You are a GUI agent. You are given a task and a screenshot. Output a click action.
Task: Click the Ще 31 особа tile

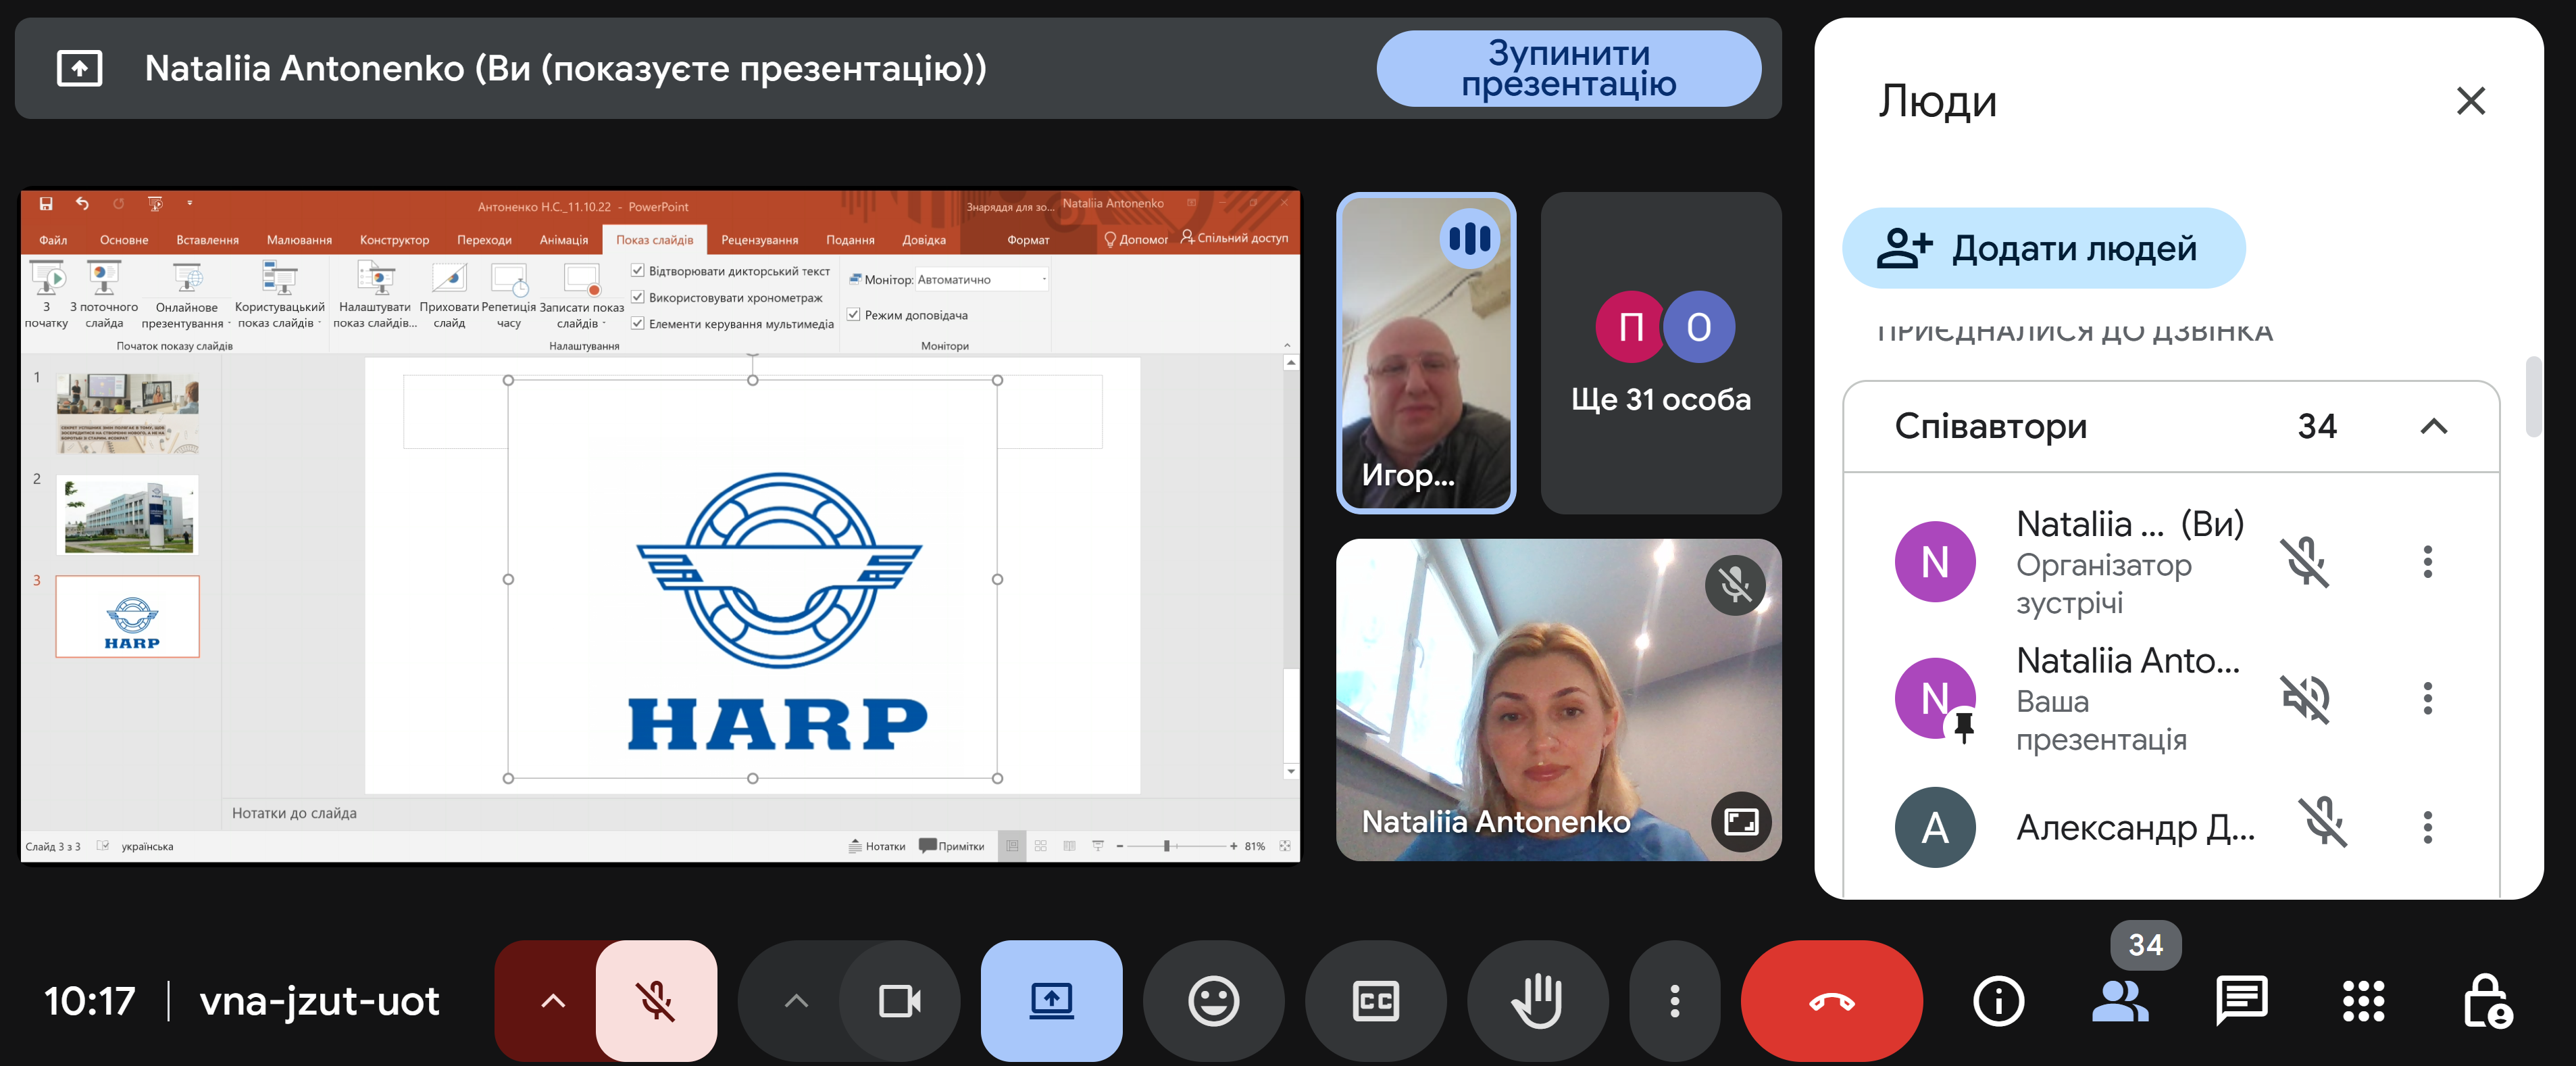coord(1660,352)
